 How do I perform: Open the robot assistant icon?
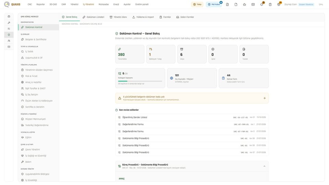click(244, 4)
